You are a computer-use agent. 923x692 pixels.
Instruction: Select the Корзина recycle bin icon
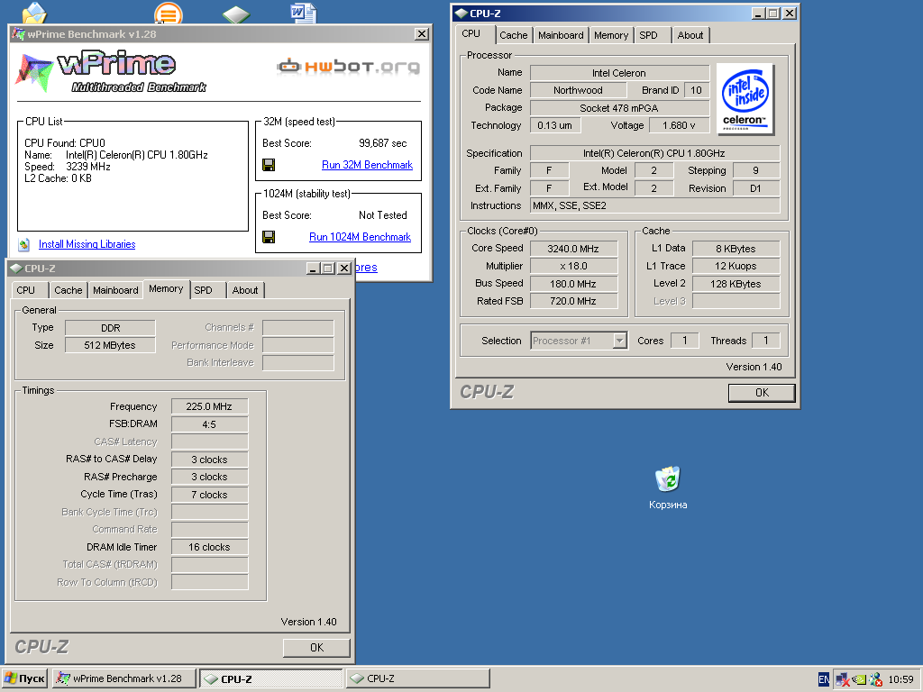click(668, 487)
